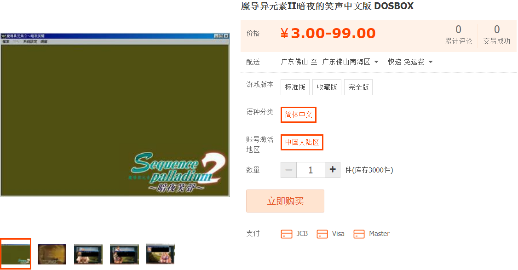This screenshot has width=518, height=270.
Task: Expand the 广东佛山南海区 destination dropdown
Action: [x=351, y=62]
